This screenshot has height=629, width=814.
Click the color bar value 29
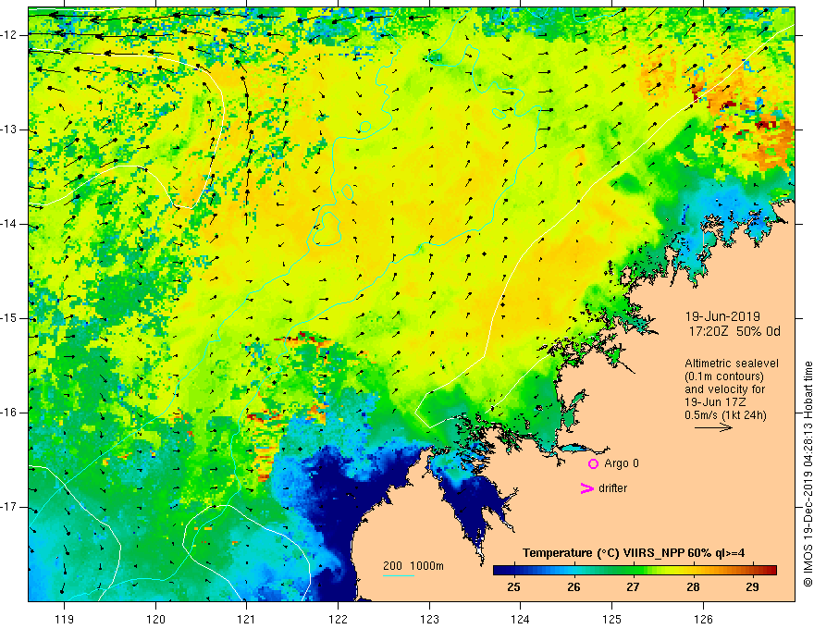(x=752, y=587)
